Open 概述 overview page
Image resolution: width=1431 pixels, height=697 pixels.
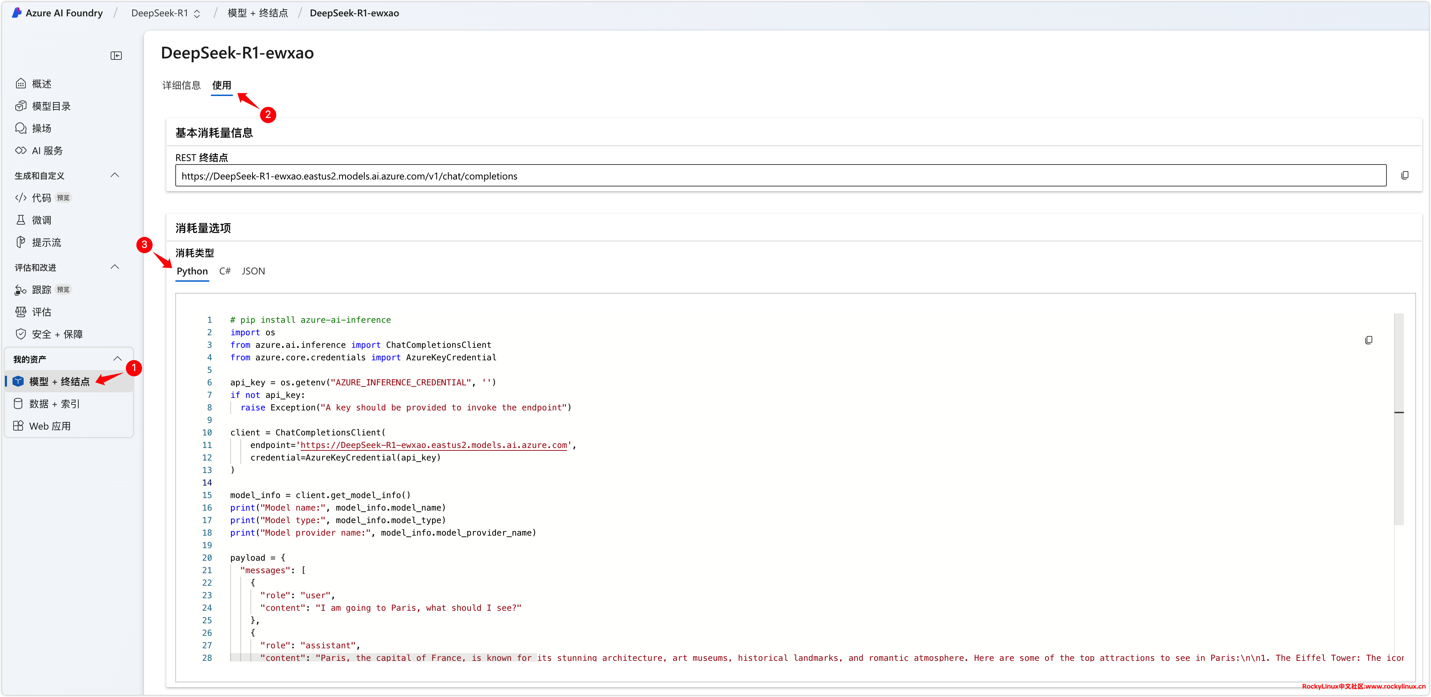point(42,84)
